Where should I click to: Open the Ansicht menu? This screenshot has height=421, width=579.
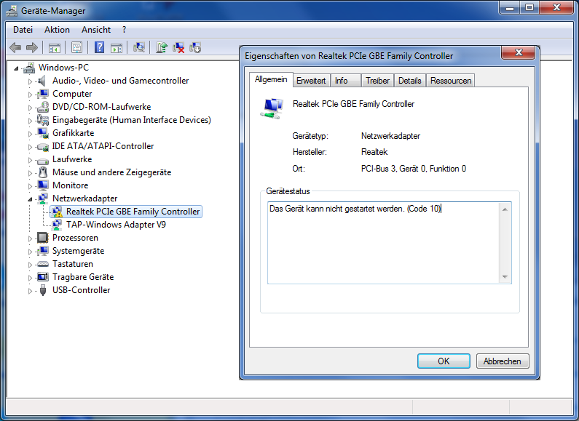pos(96,30)
